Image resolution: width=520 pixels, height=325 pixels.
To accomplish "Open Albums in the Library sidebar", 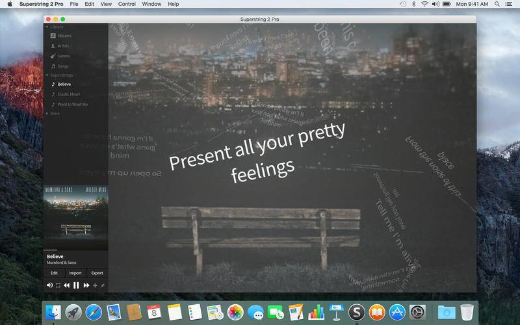I will [x=61, y=36].
